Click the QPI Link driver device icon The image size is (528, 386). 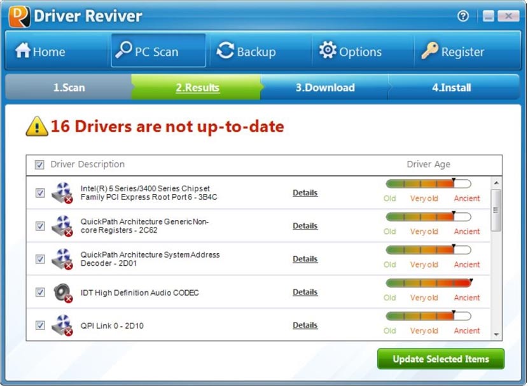coord(62,325)
